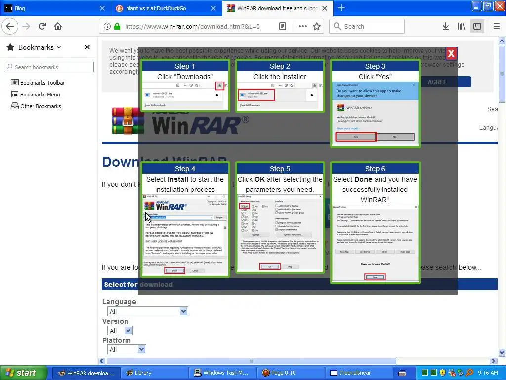Screen dimensions: 506x380
Task: Click the green secure connection padlock
Action: pos(117,27)
